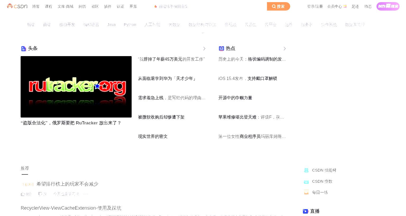Select the Python category tab
Image resolution: width=406 pixels, height=216 pixels.
(x=130, y=25)
